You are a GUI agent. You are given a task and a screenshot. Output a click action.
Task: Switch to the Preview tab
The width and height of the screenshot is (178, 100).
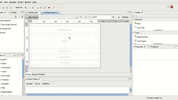click(41, 74)
